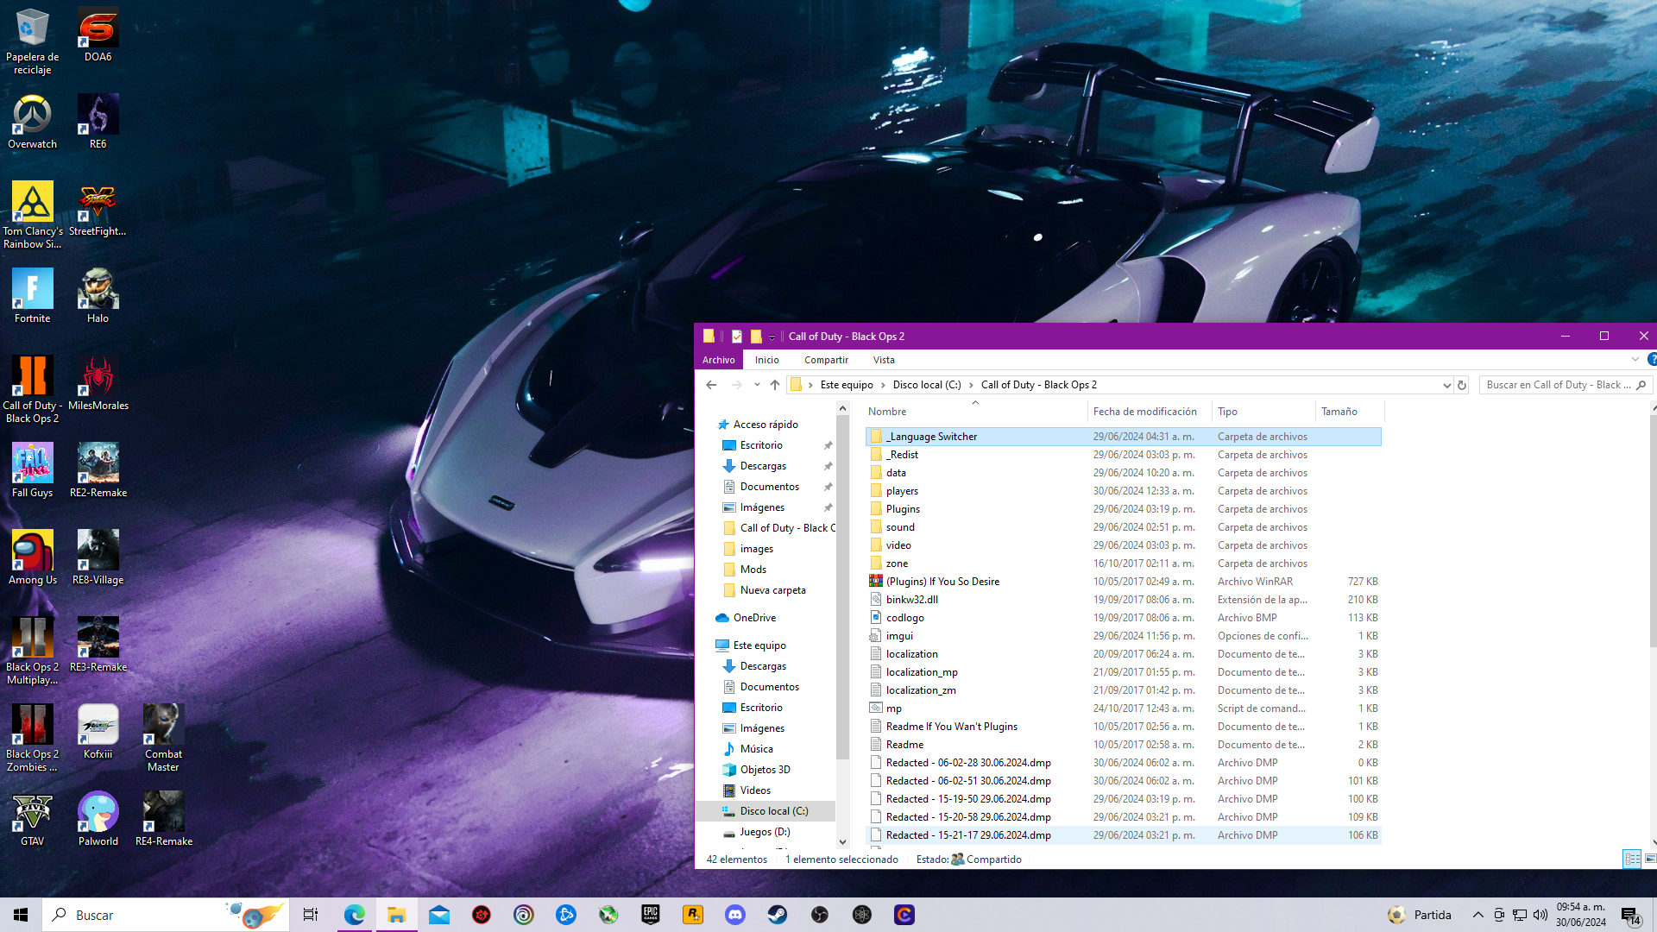Image resolution: width=1657 pixels, height=932 pixels.
Task: Select the Fortnite desktop icon
Action: pos(32,296)
